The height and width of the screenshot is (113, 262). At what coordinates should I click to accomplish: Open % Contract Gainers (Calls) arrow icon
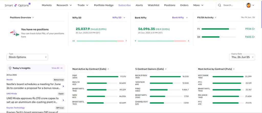coord(166,69)
